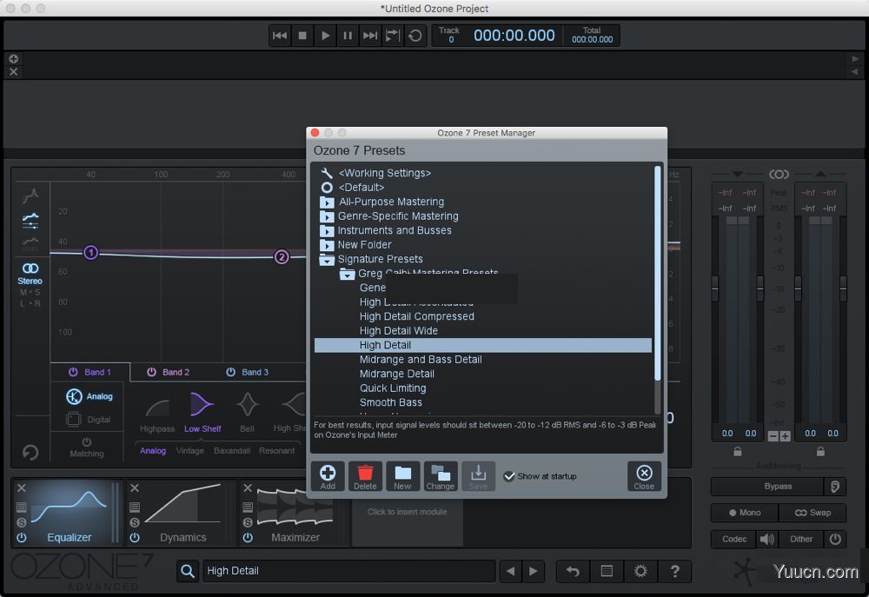
Task: Pause playback in transport bar
Action: 348,36
